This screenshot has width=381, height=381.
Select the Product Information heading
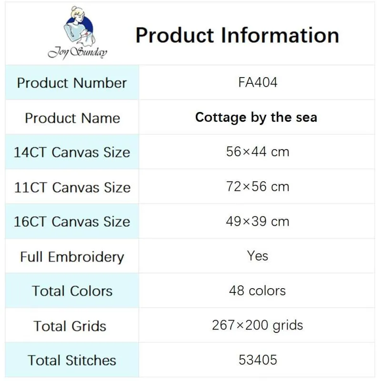[237, 35]
